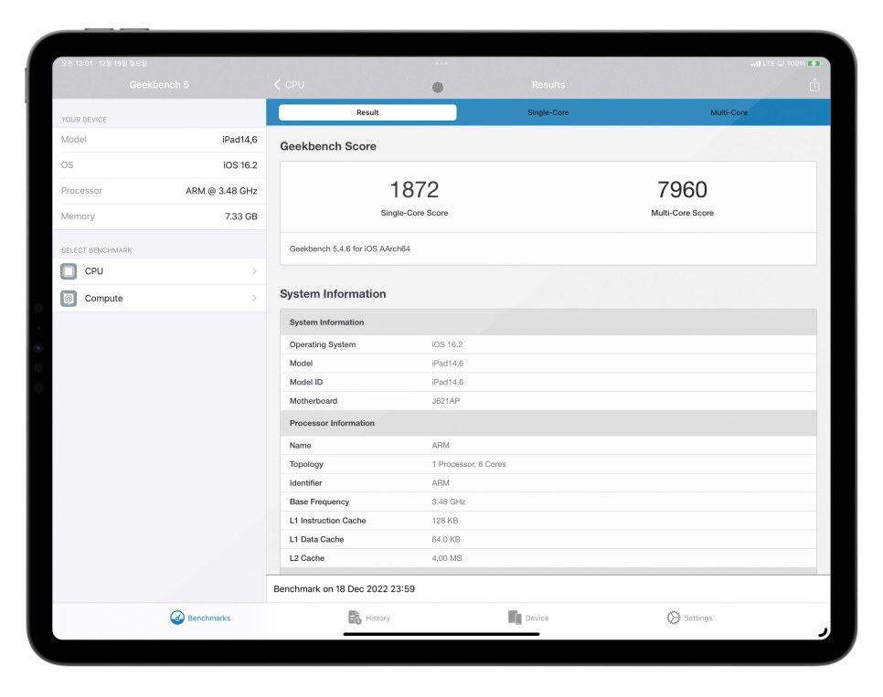Open the Settings bottom tab
This screenshot has width=883, height=697.
click(x=689, y=618)
